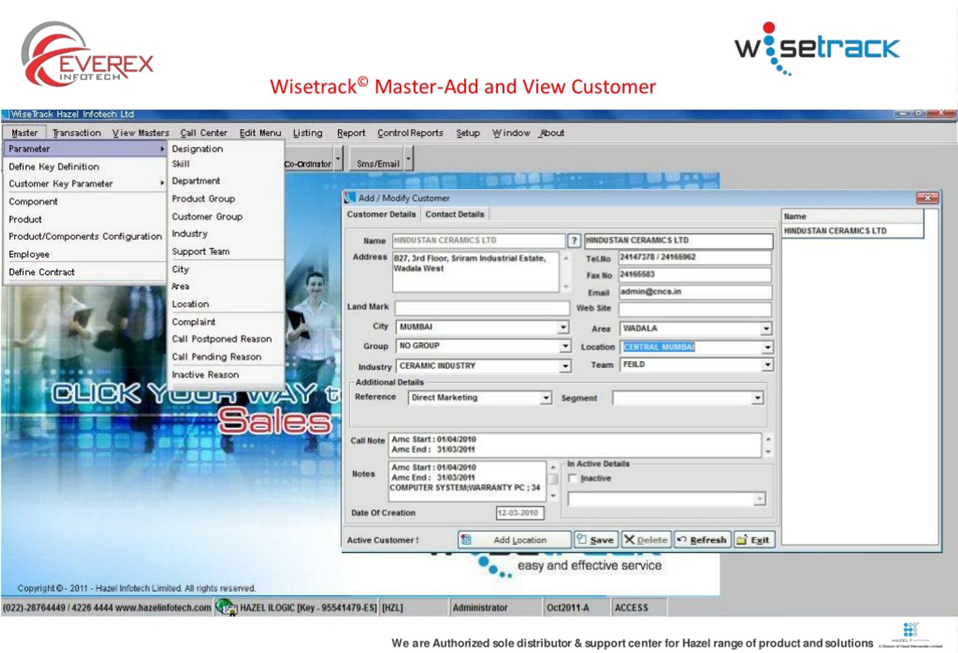Select Support Team submenu entry
The image size is (958, 653).
coord(226,251)
